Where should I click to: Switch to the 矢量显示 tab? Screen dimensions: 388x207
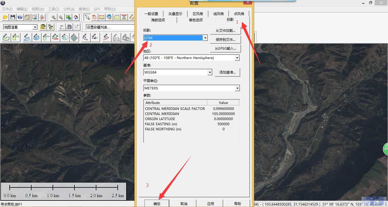click(175, 14)
